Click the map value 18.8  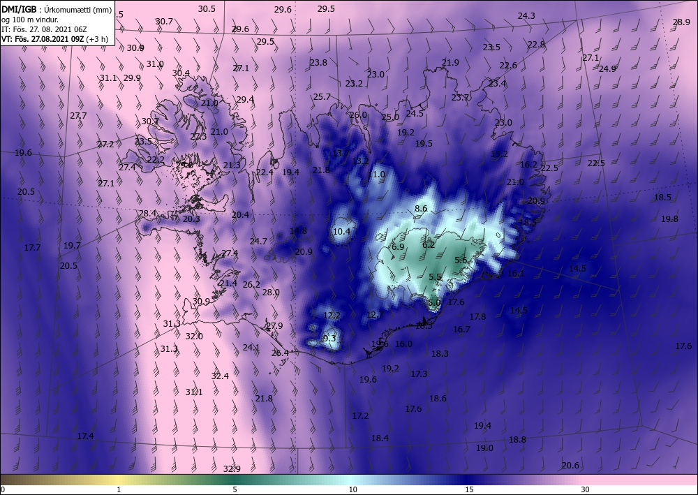pyautogui.click(x=517, y=440)
